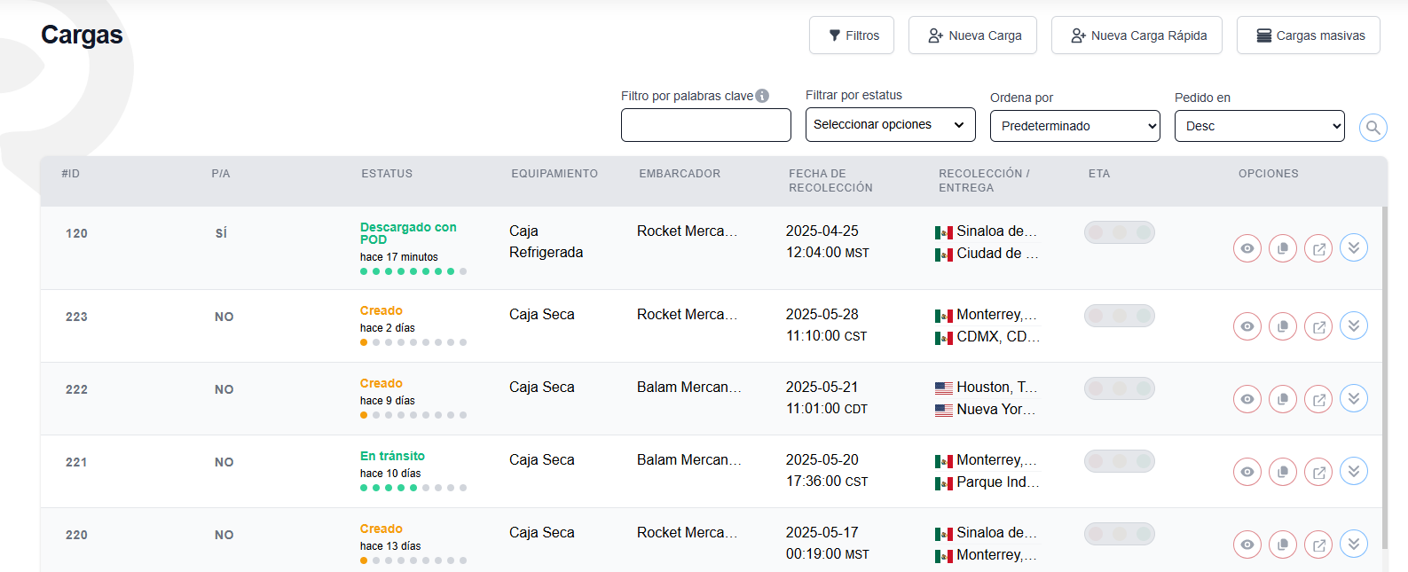Viewport: 1408px width, 572px height.
Task: Duplicate load 221 with copy icon
Action: (x=1283, y=472)
